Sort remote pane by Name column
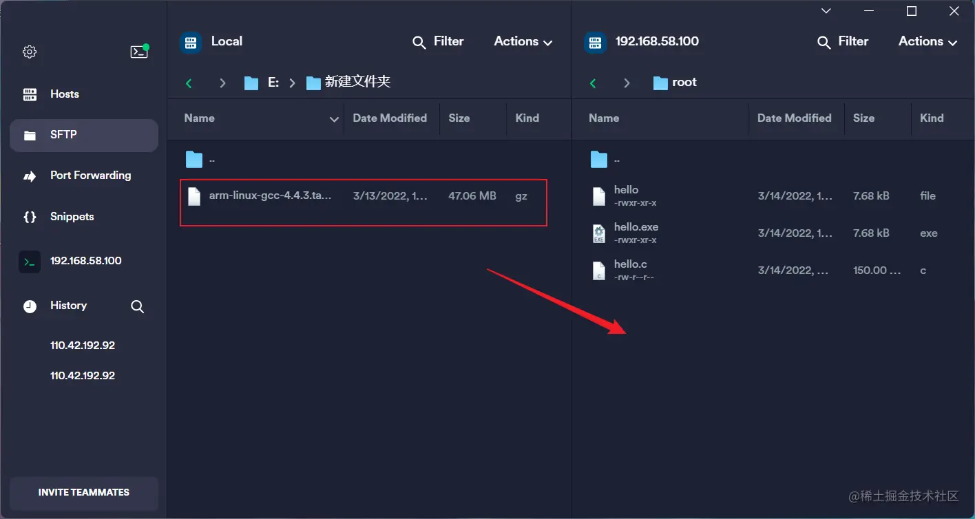 604,118
